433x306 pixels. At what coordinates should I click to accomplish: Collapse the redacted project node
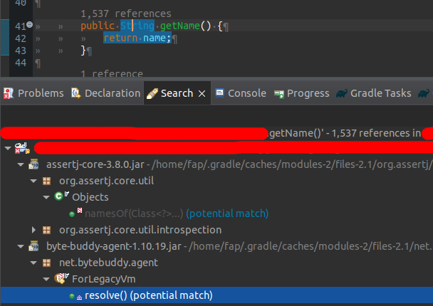(x=8, y=148)
